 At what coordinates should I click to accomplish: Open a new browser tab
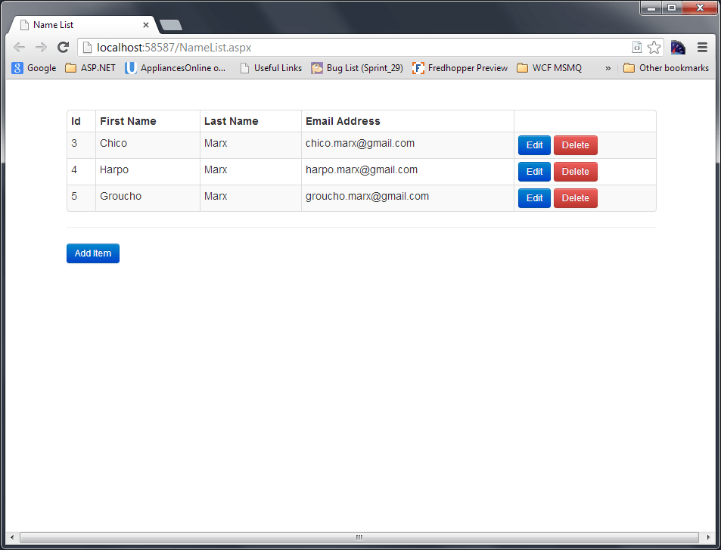point(170,24)
